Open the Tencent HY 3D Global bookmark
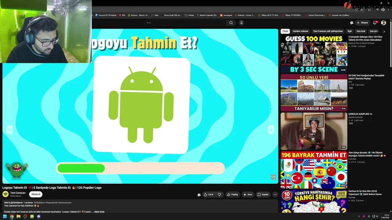 tap(106, 15)
